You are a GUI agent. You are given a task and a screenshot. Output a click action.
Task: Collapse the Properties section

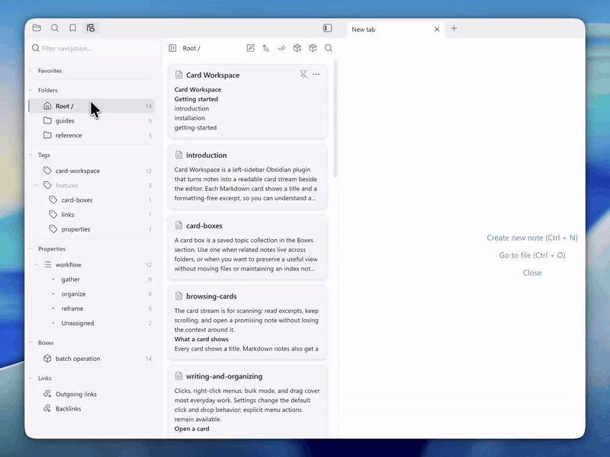click(30, 249)
